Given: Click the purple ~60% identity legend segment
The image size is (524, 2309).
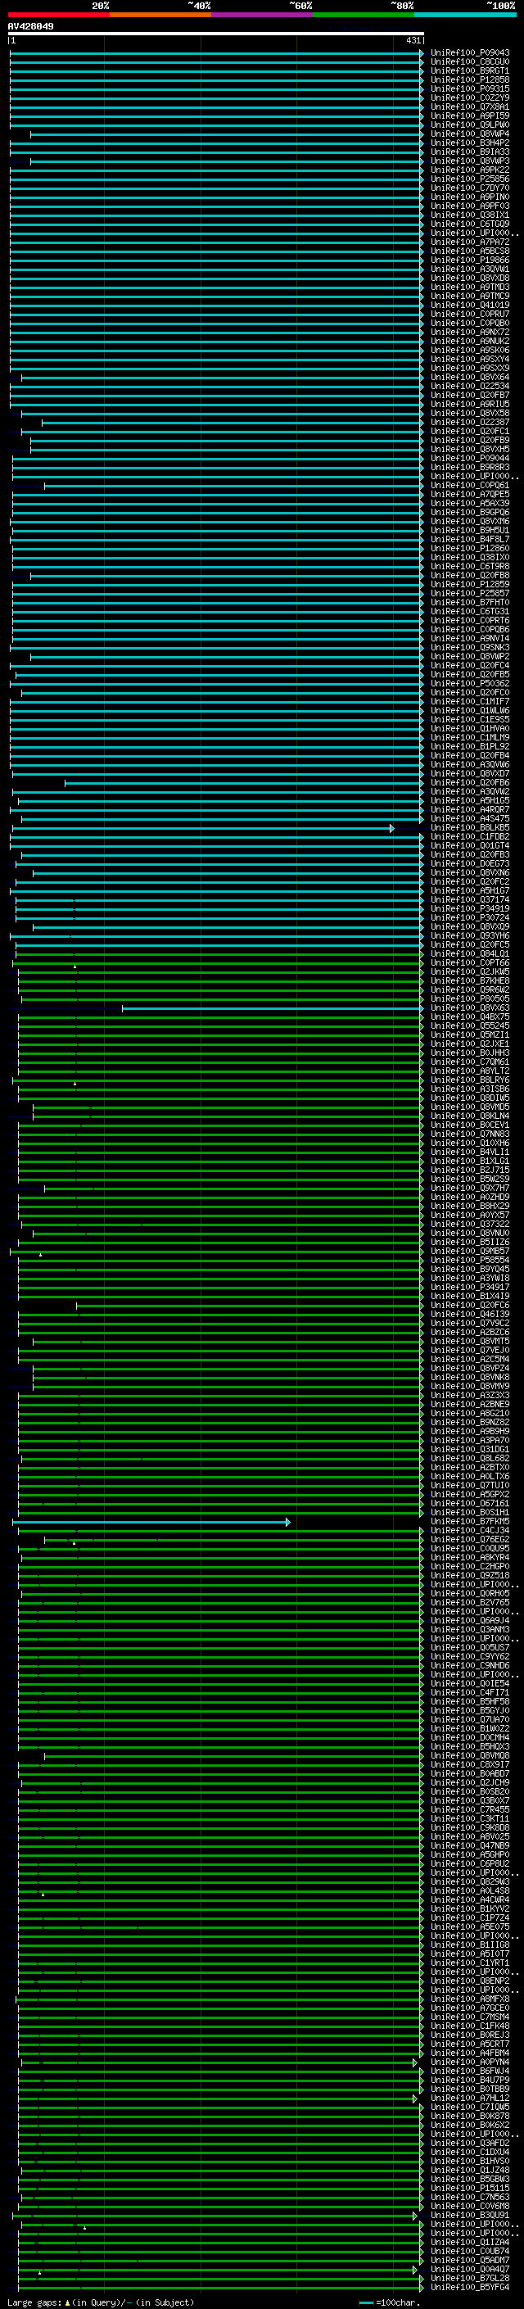Looking at the screenshot, I should (x=263, y=16).
